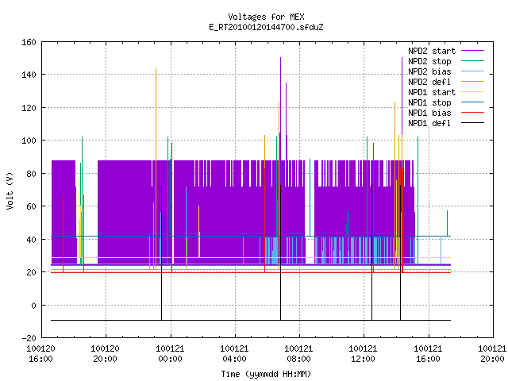Viewport: 508px width, 381px height.
Task: Click the y-axis tick value 80
Action: [31, 174]
